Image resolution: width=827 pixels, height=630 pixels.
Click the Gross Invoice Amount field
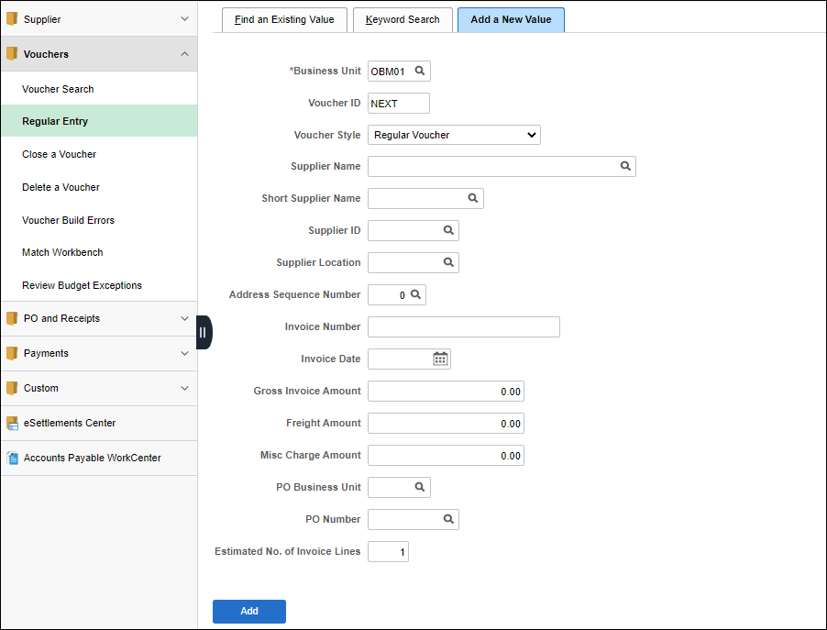(x=447, y=392)
